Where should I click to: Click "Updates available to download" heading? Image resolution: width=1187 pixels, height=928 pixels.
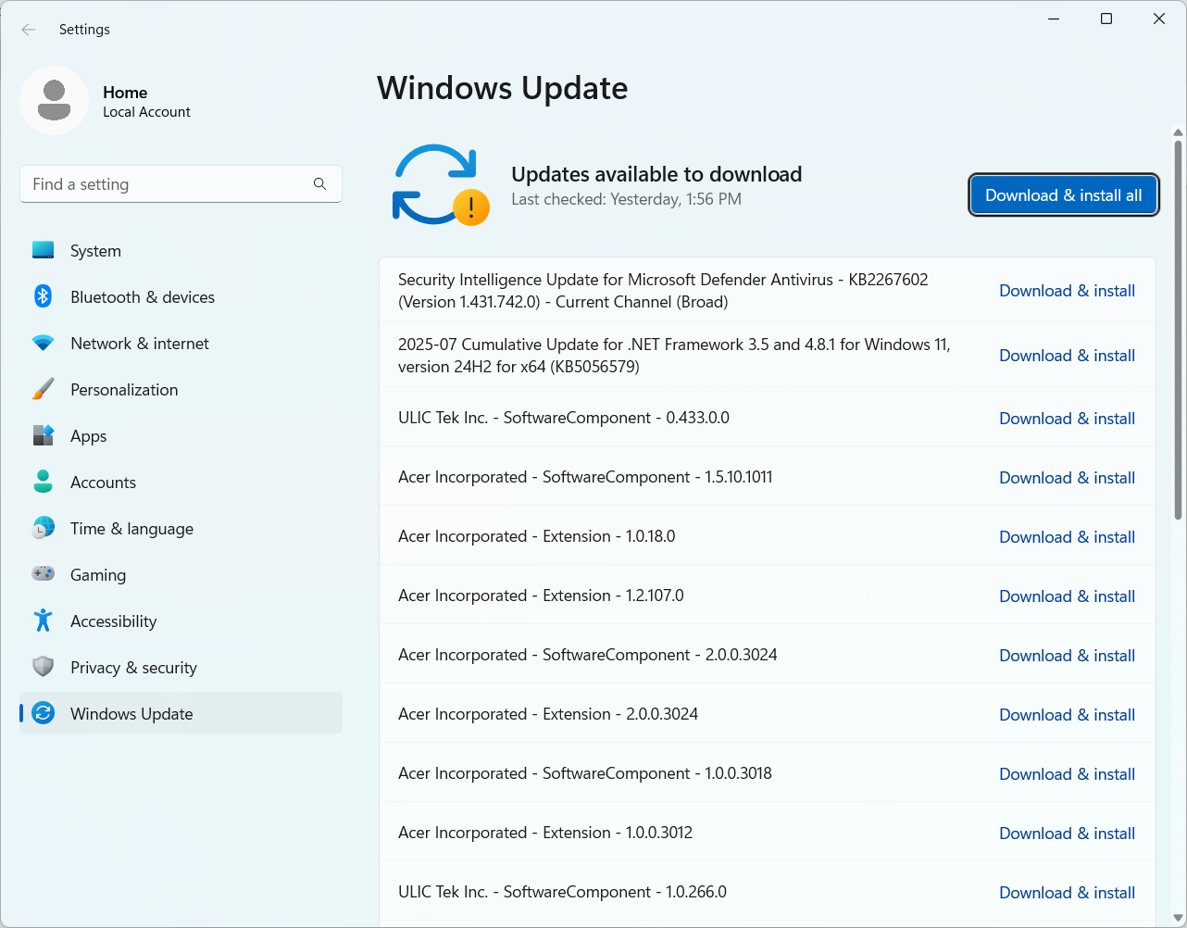656,174
